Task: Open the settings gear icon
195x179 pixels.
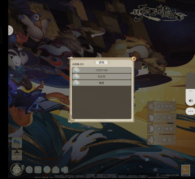Action: pyautogui.click(x=29, y=170)
